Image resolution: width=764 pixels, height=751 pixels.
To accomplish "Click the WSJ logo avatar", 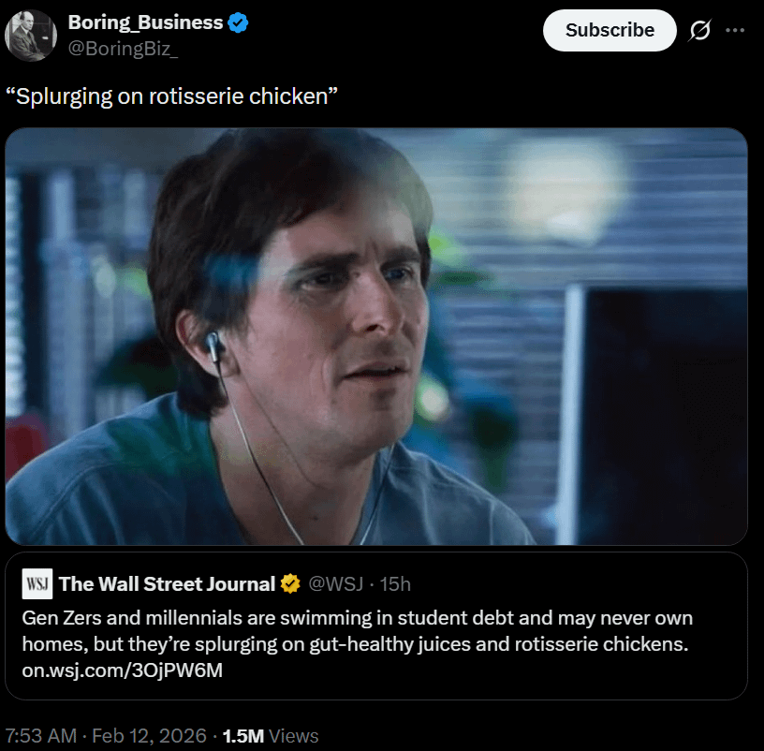I will click(37, 583).
